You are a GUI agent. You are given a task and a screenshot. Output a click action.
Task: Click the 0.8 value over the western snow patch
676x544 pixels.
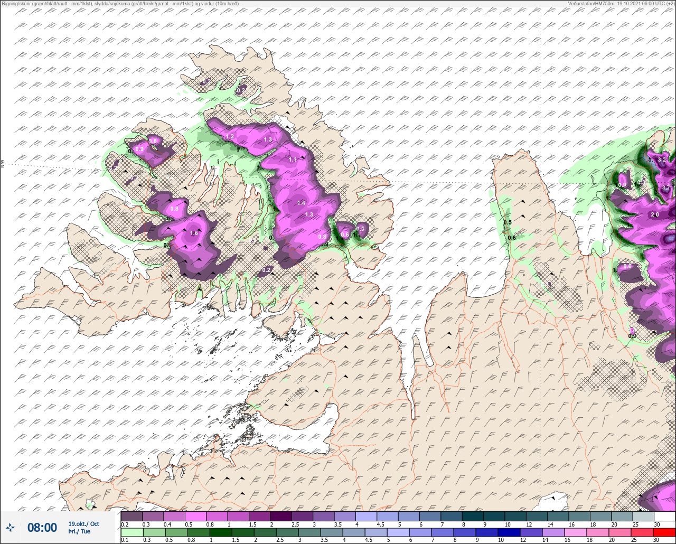[174, 209]
